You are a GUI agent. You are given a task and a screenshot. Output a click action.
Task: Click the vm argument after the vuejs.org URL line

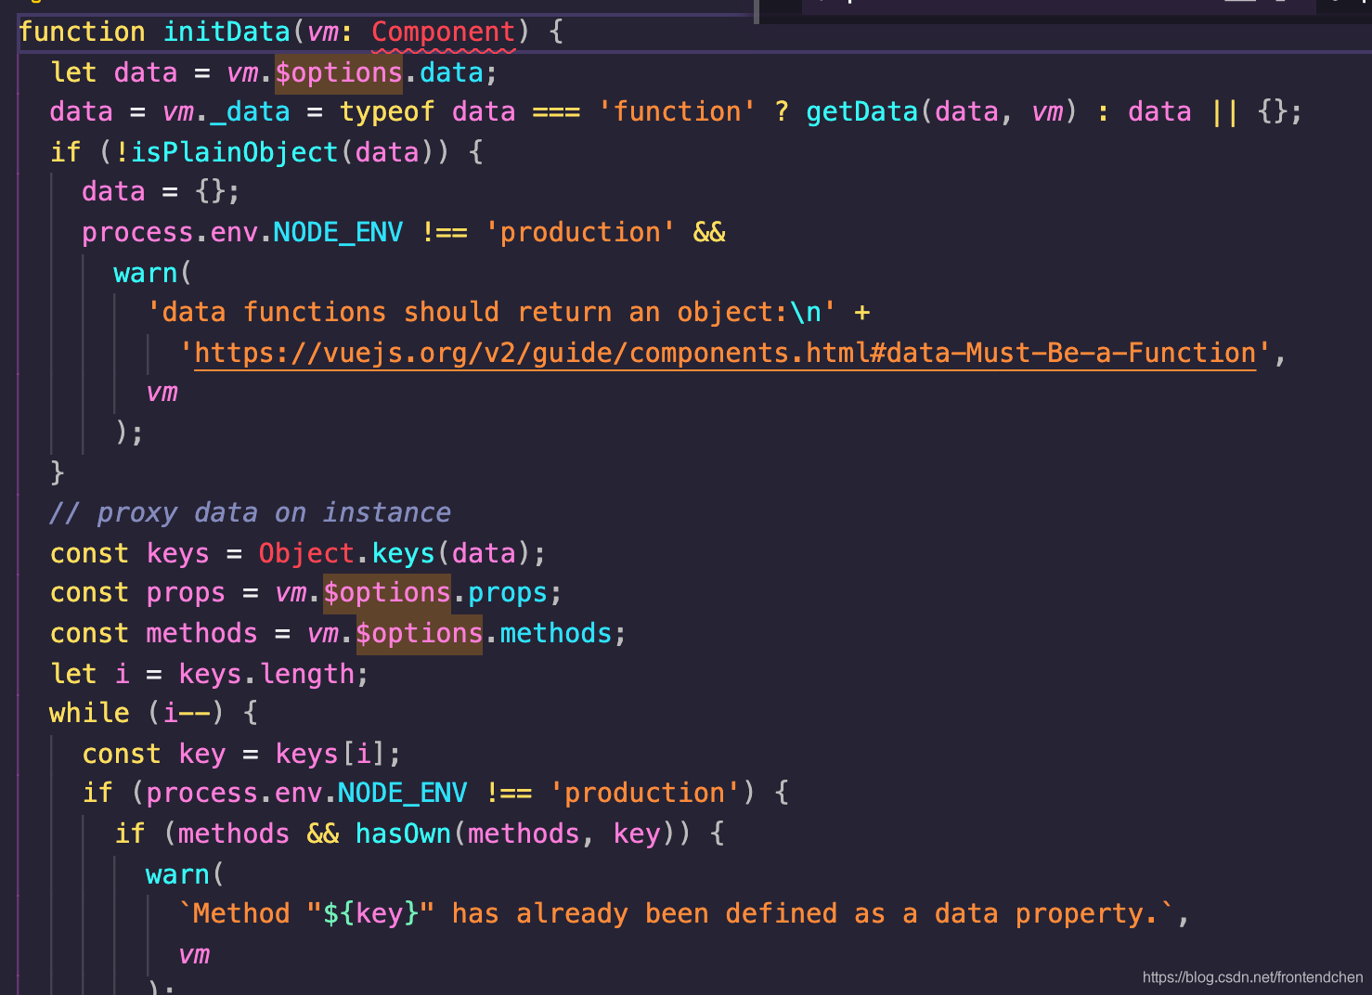(x=162, y=392)
